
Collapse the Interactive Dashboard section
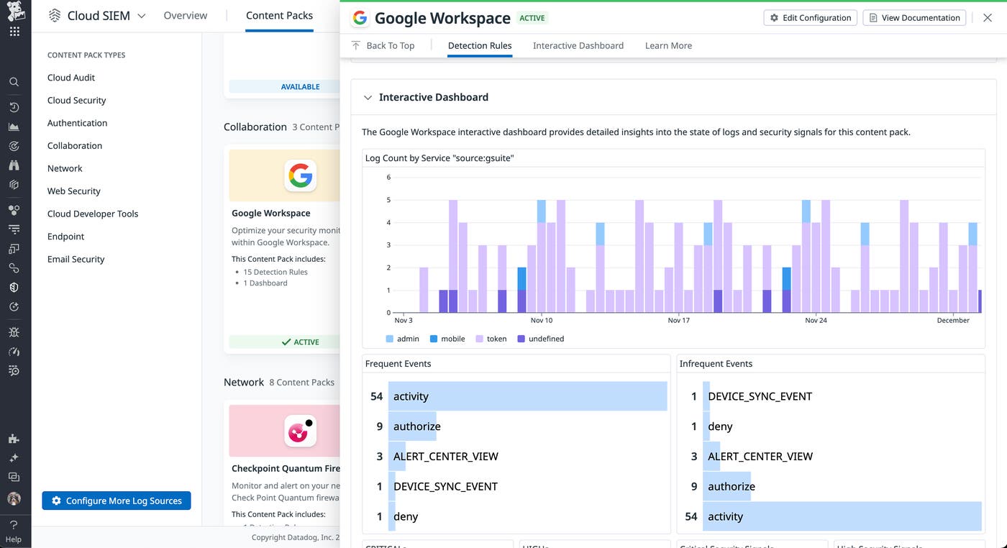368,96
